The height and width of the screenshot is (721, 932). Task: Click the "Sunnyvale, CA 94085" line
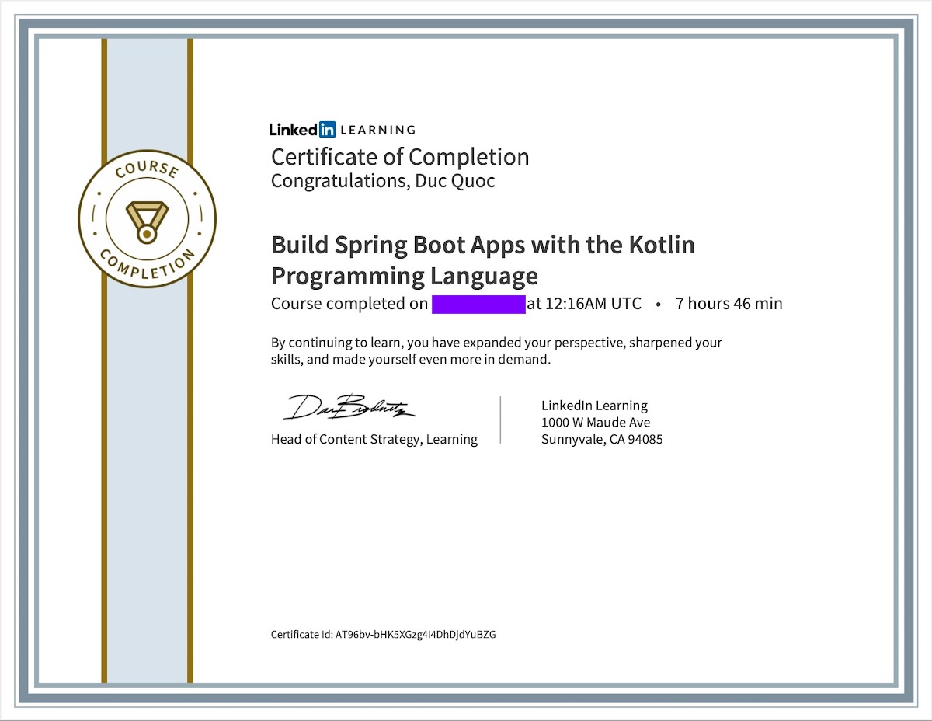[x=602, y=440]
